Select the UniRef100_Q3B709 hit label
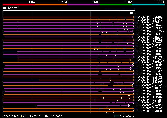 150,25
